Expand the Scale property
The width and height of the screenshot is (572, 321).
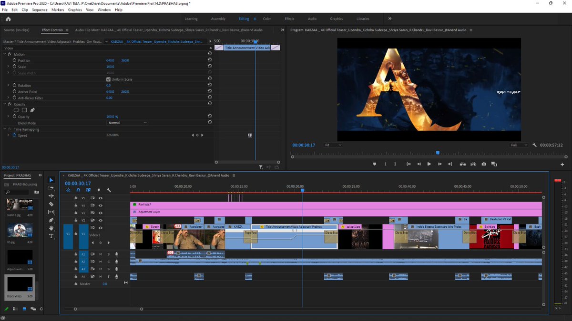8,67
